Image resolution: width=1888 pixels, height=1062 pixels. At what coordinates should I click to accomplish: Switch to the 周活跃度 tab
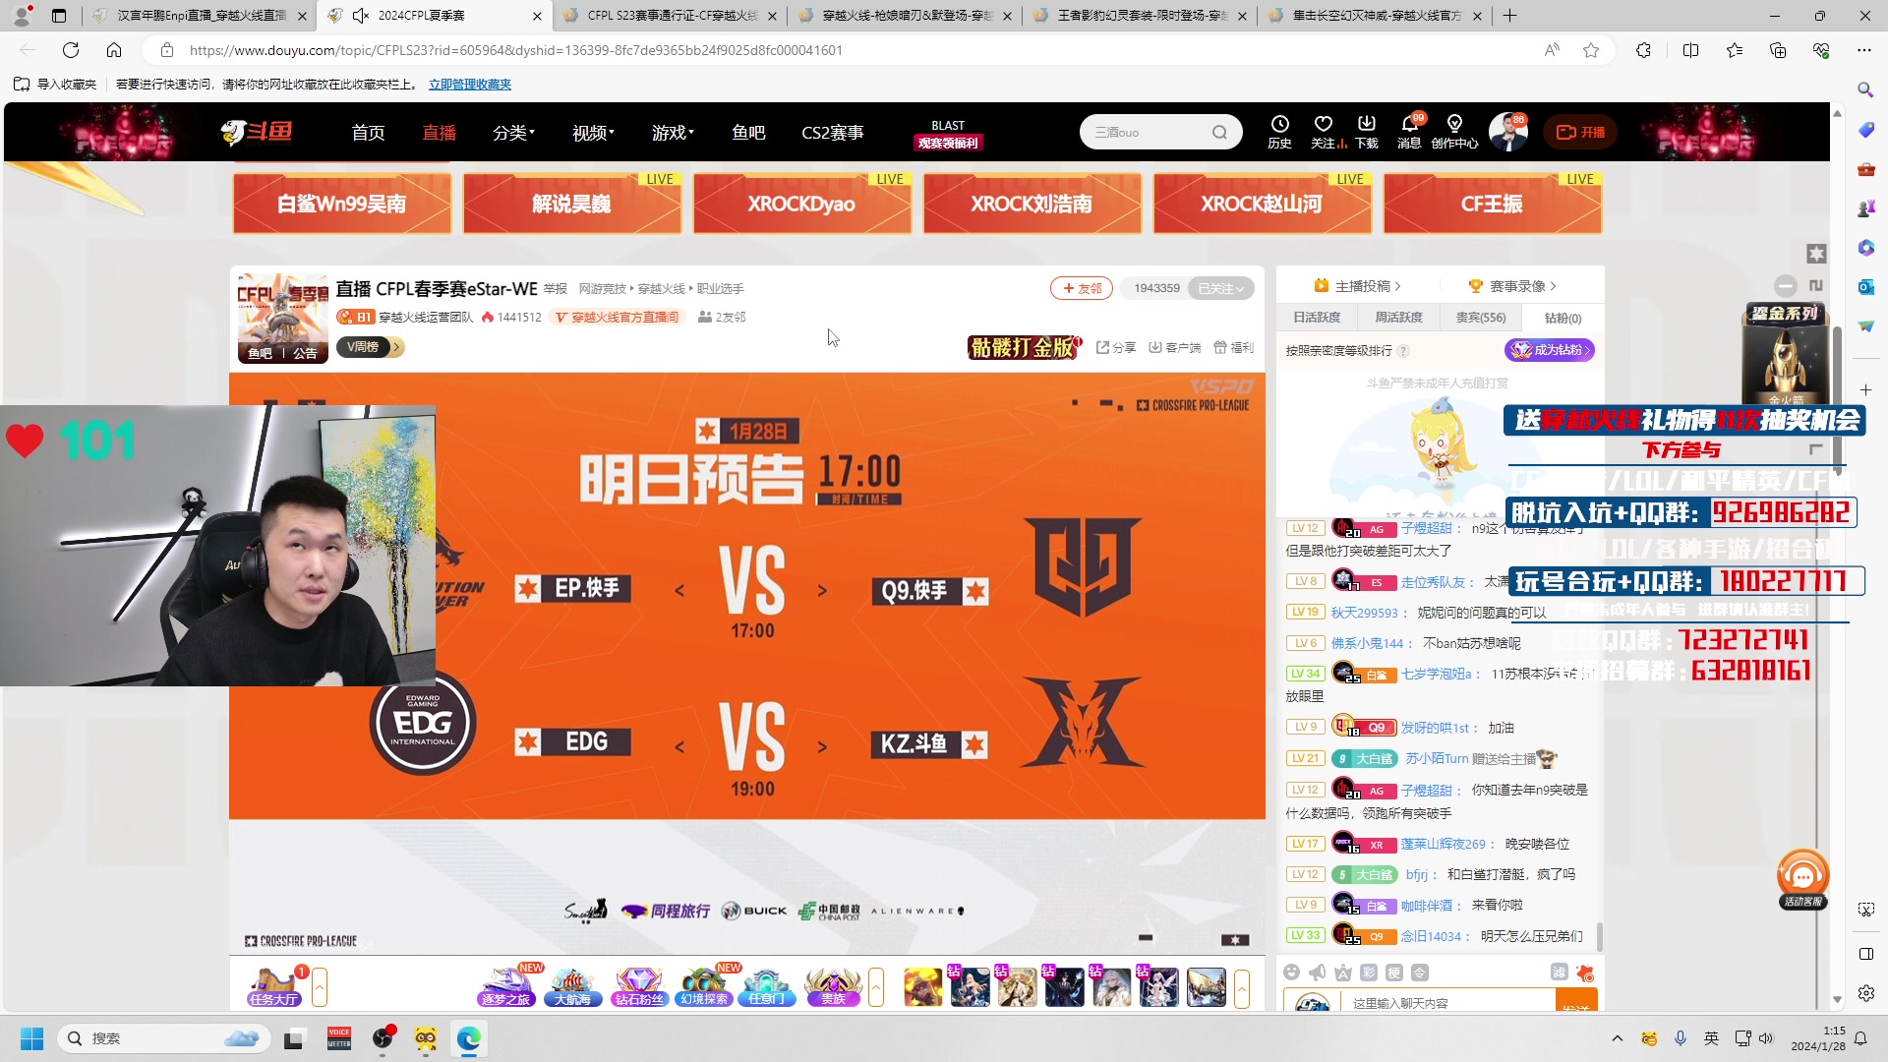click(x=1398, y=318)
